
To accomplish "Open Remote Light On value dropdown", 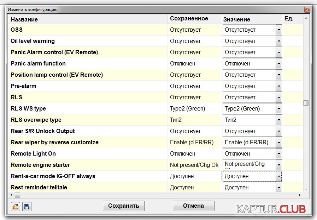I will point(278,154).
